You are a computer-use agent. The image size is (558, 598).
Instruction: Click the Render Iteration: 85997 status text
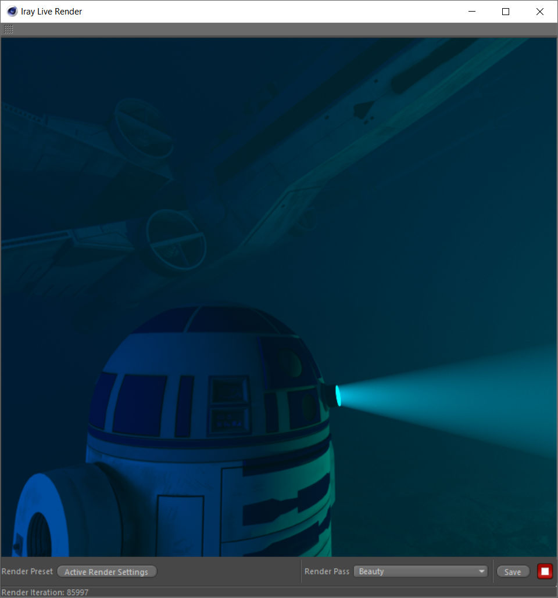coord(45,592)
